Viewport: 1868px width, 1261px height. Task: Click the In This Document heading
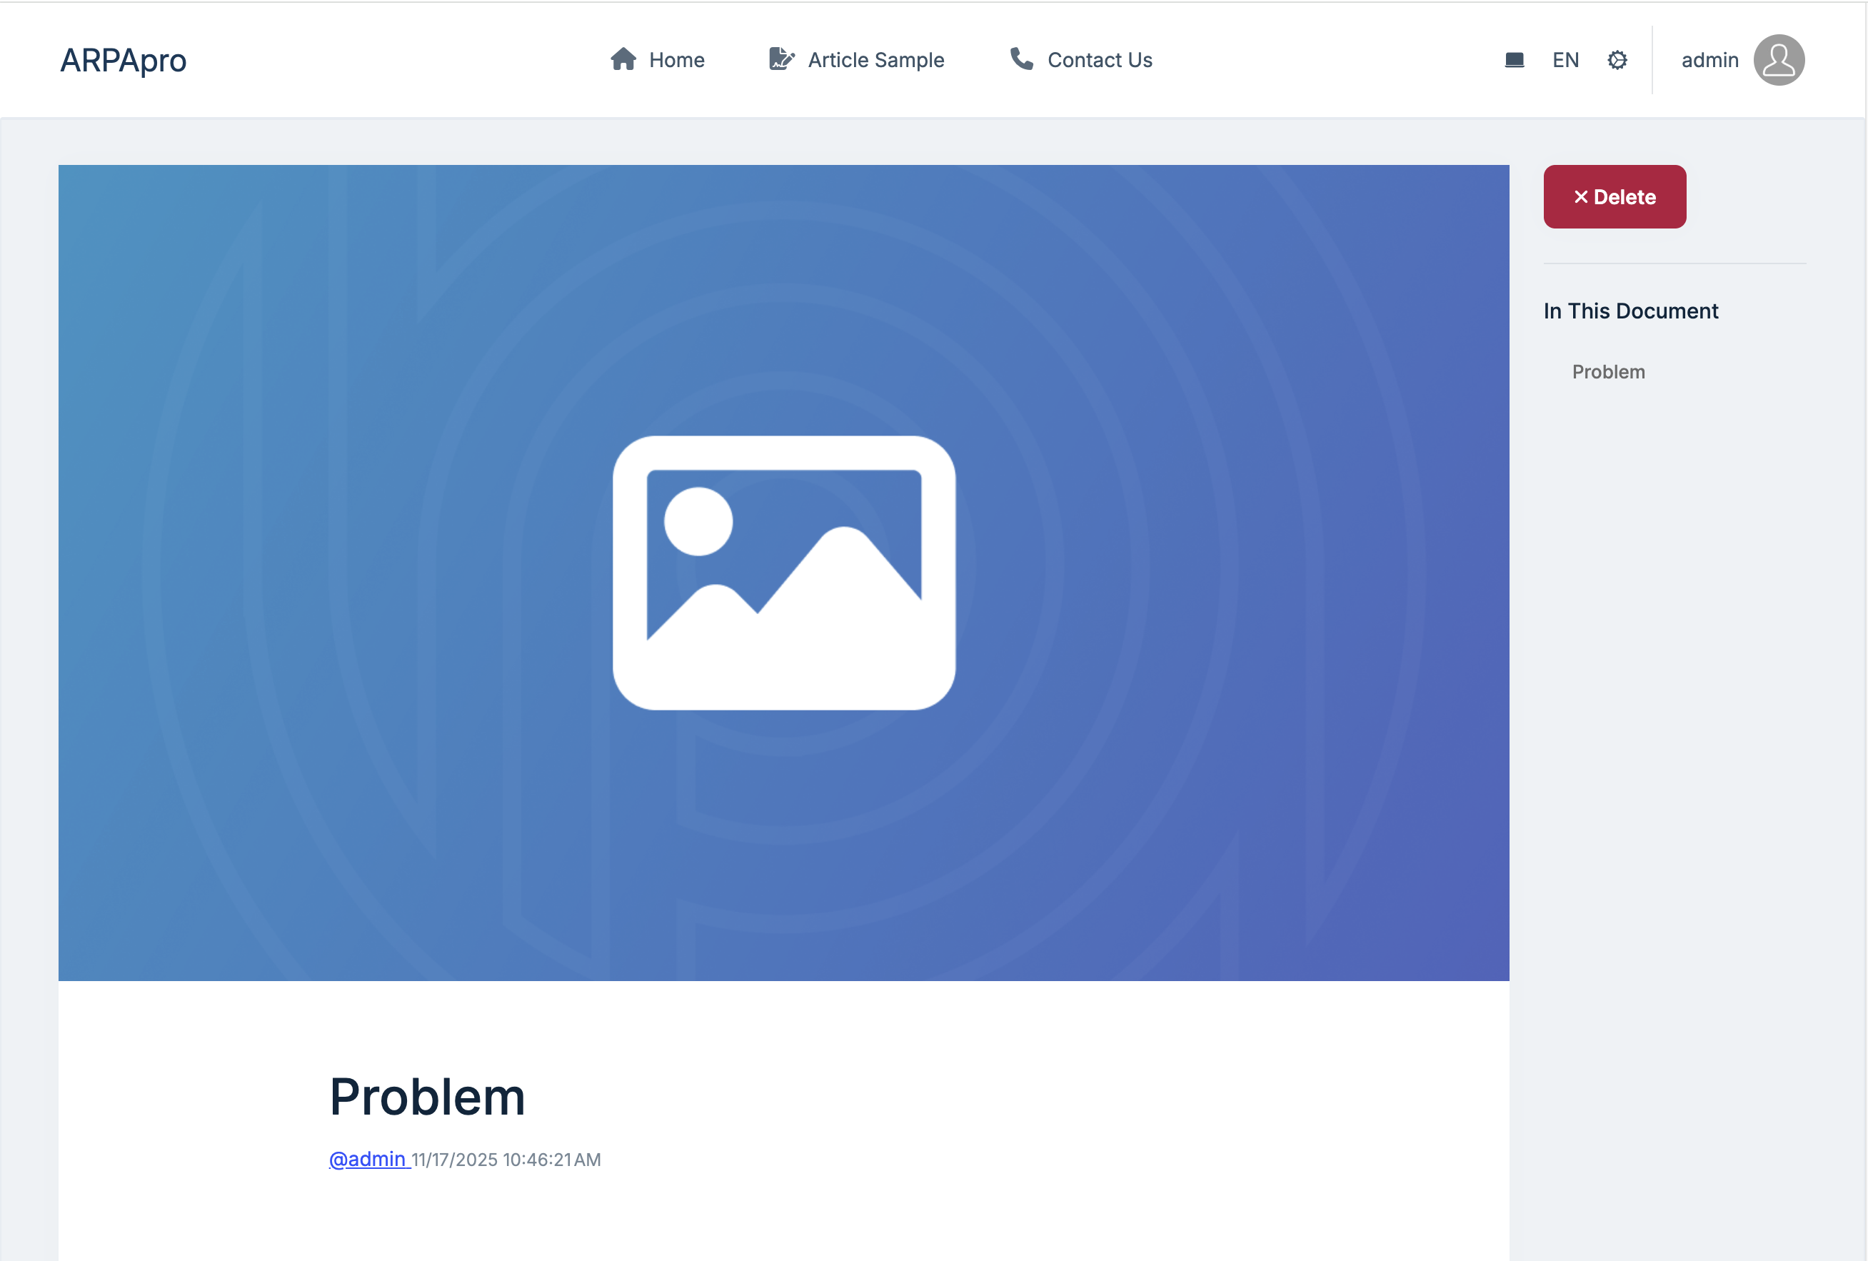(x=1630, y=311)
